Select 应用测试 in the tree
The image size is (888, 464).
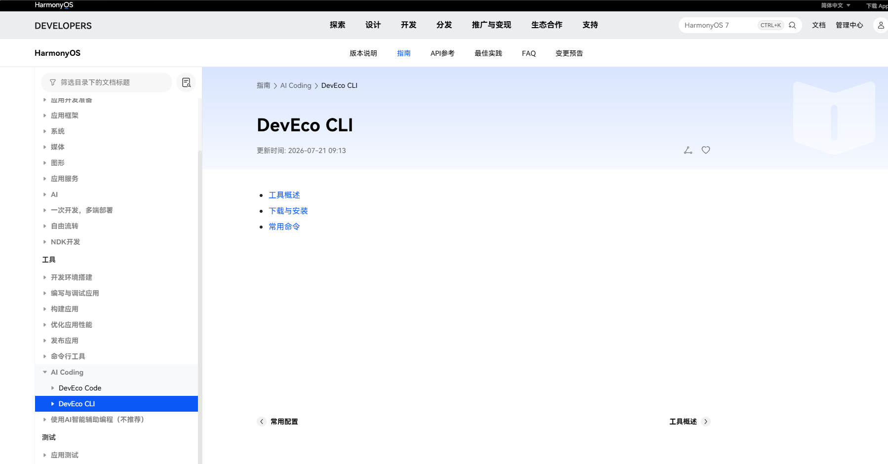click(65, 455)
